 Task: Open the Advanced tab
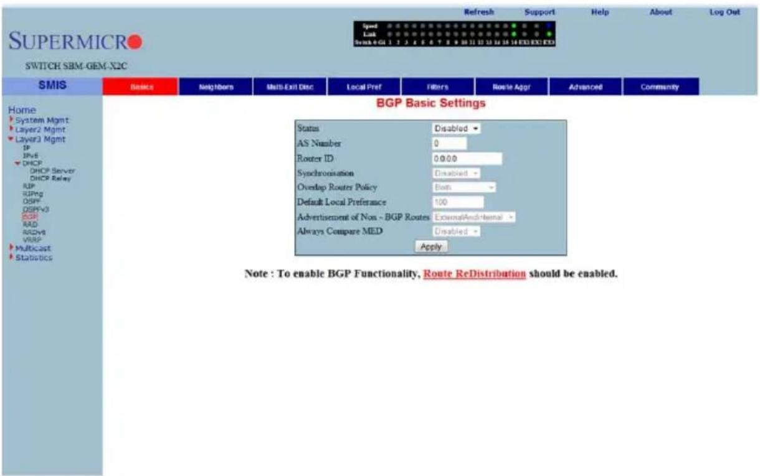pyautogui.click(x=586, y=88)
